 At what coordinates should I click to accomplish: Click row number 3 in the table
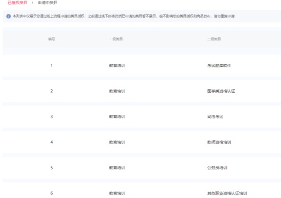pos(52,117)
